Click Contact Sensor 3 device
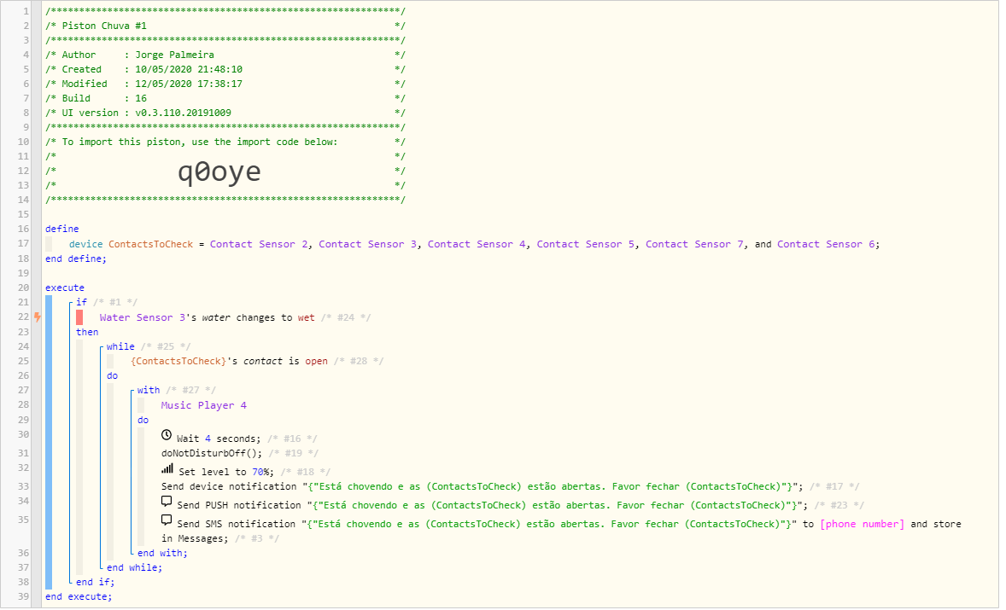The image size is (1006, 610). point(368,244)
